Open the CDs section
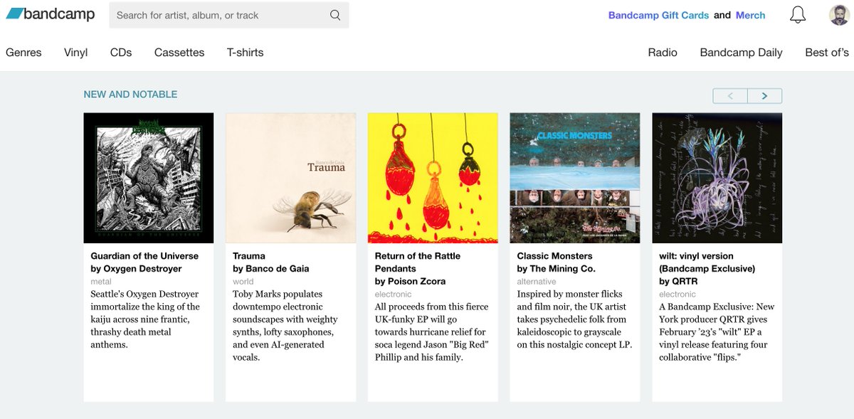The height and width of the screenshot is (419, 854). (x=121, y=53)
